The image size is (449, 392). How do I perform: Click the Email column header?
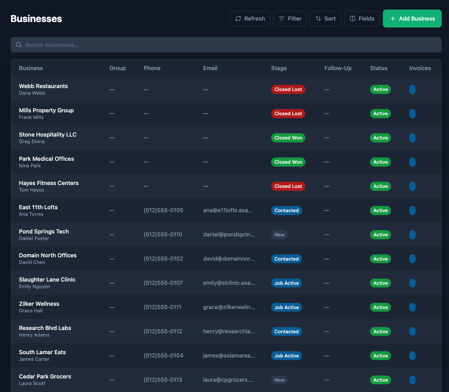coord(210,68)
